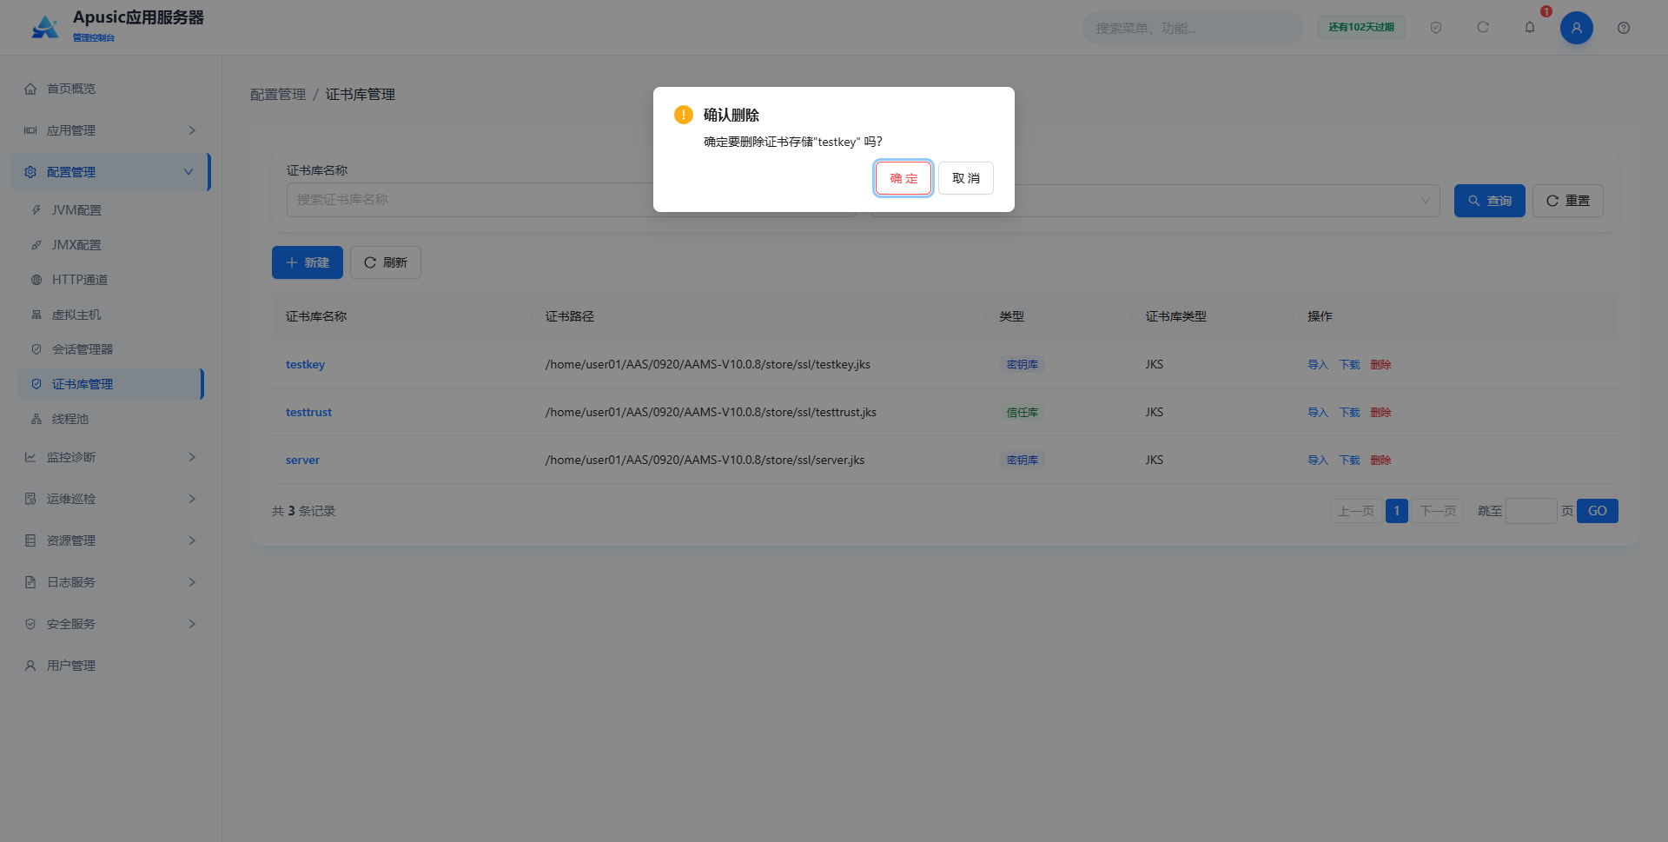Click the shield icon in the top bar
The width and height of the screenshot is (1668, 842).
coord(1436,28)
